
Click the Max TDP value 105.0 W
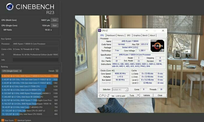click(145, 44)
